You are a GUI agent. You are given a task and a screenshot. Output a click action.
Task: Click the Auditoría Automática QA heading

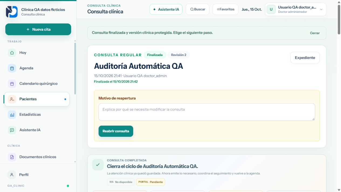(139, 66)
